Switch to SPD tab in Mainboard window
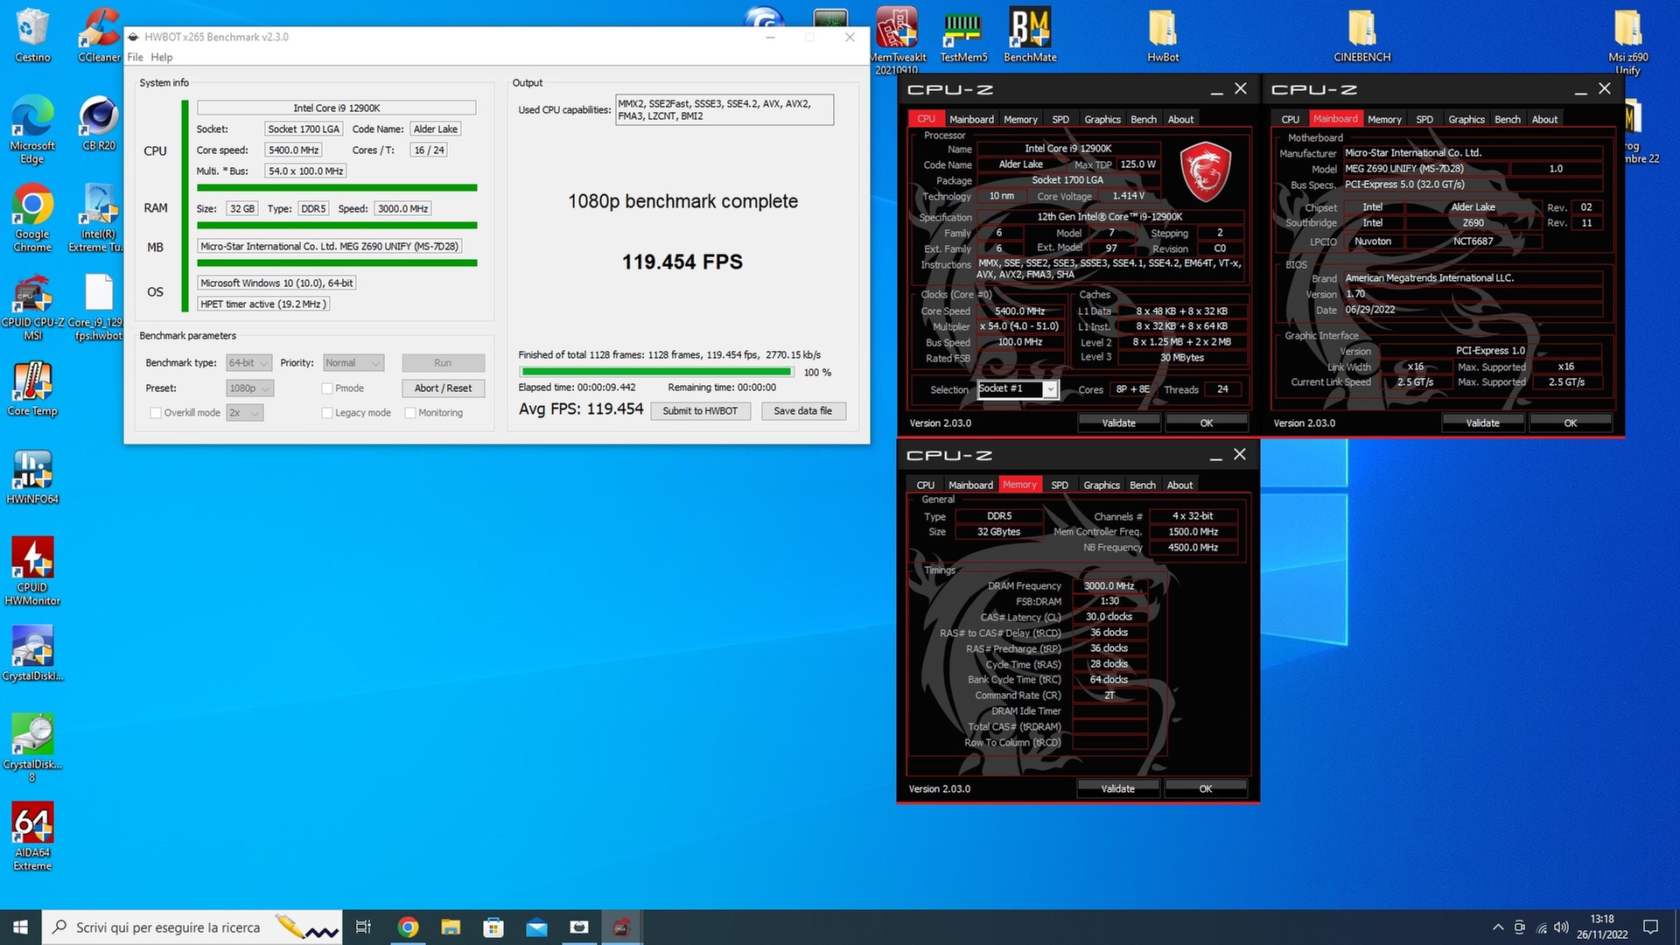 click(x=1424, y=119)
